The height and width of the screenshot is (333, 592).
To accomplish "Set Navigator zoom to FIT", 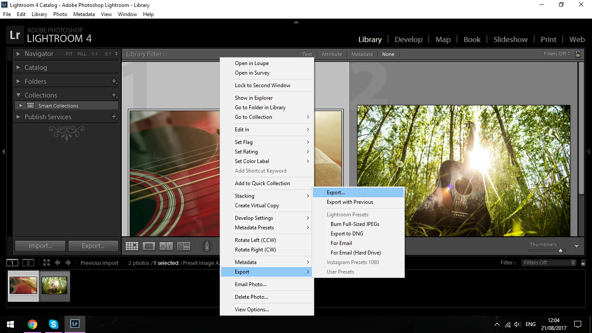I will click(x=69, y=54).
